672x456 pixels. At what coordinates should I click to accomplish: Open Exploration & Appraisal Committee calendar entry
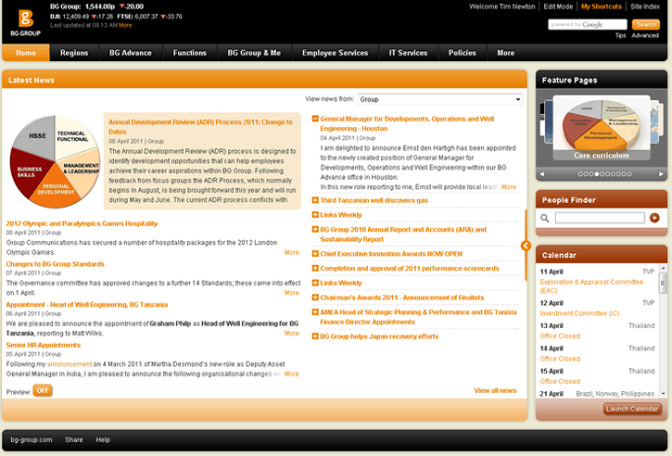[591, 286]
